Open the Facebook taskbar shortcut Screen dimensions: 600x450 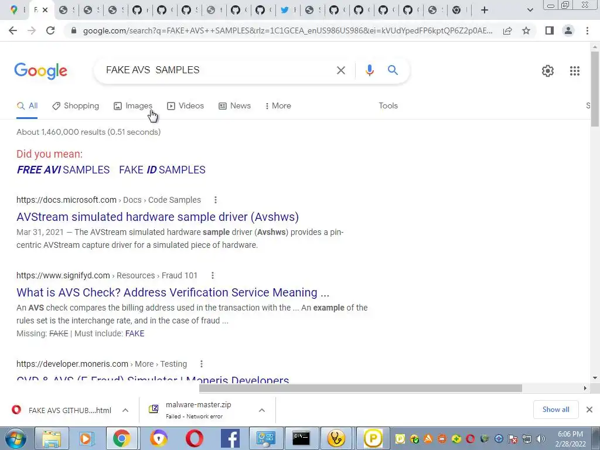click(x=230, y=438)
